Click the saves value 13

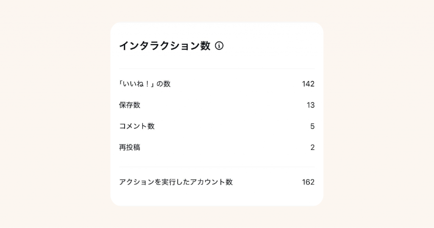[311, 105]
